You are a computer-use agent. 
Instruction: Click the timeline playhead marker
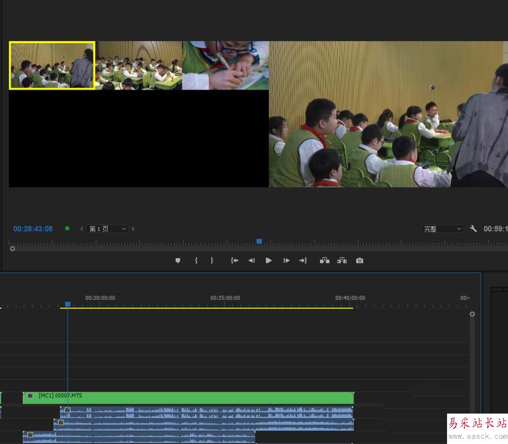click(x=68, y=304)
